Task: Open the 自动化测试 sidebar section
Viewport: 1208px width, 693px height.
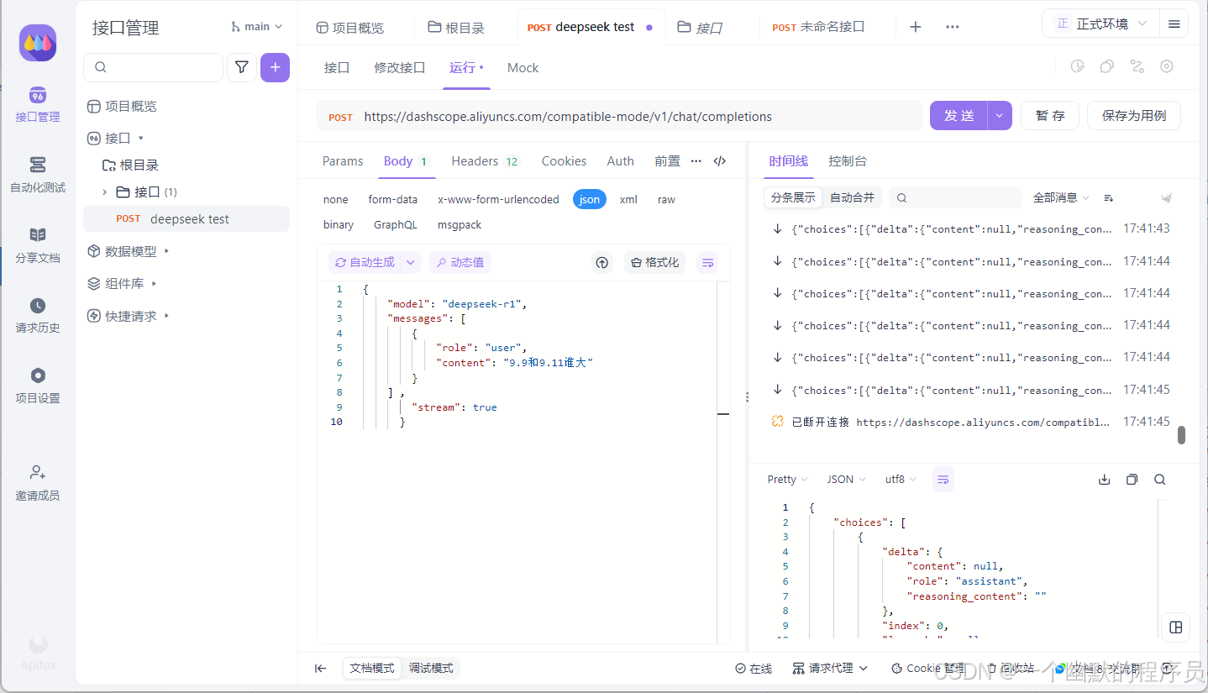Action: click(38, 175)
